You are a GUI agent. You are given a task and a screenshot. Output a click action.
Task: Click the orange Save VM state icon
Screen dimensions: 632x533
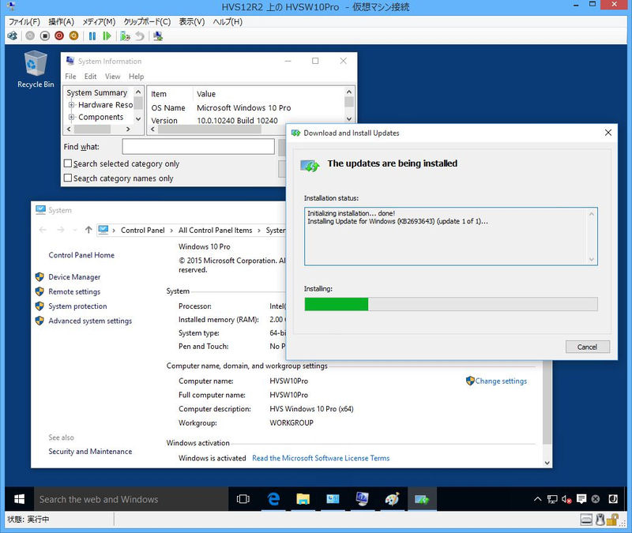pyautogui.click(x=73, y=36)
